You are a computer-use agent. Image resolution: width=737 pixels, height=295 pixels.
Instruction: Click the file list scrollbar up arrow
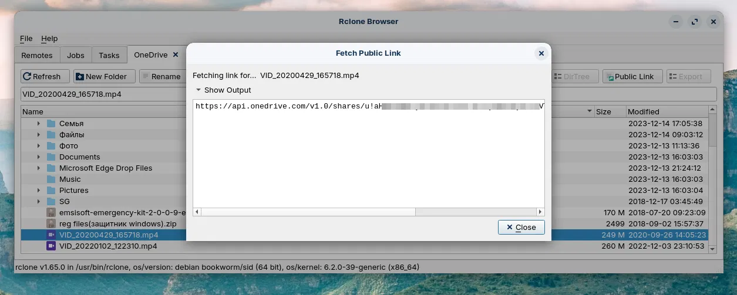point(713,110)
